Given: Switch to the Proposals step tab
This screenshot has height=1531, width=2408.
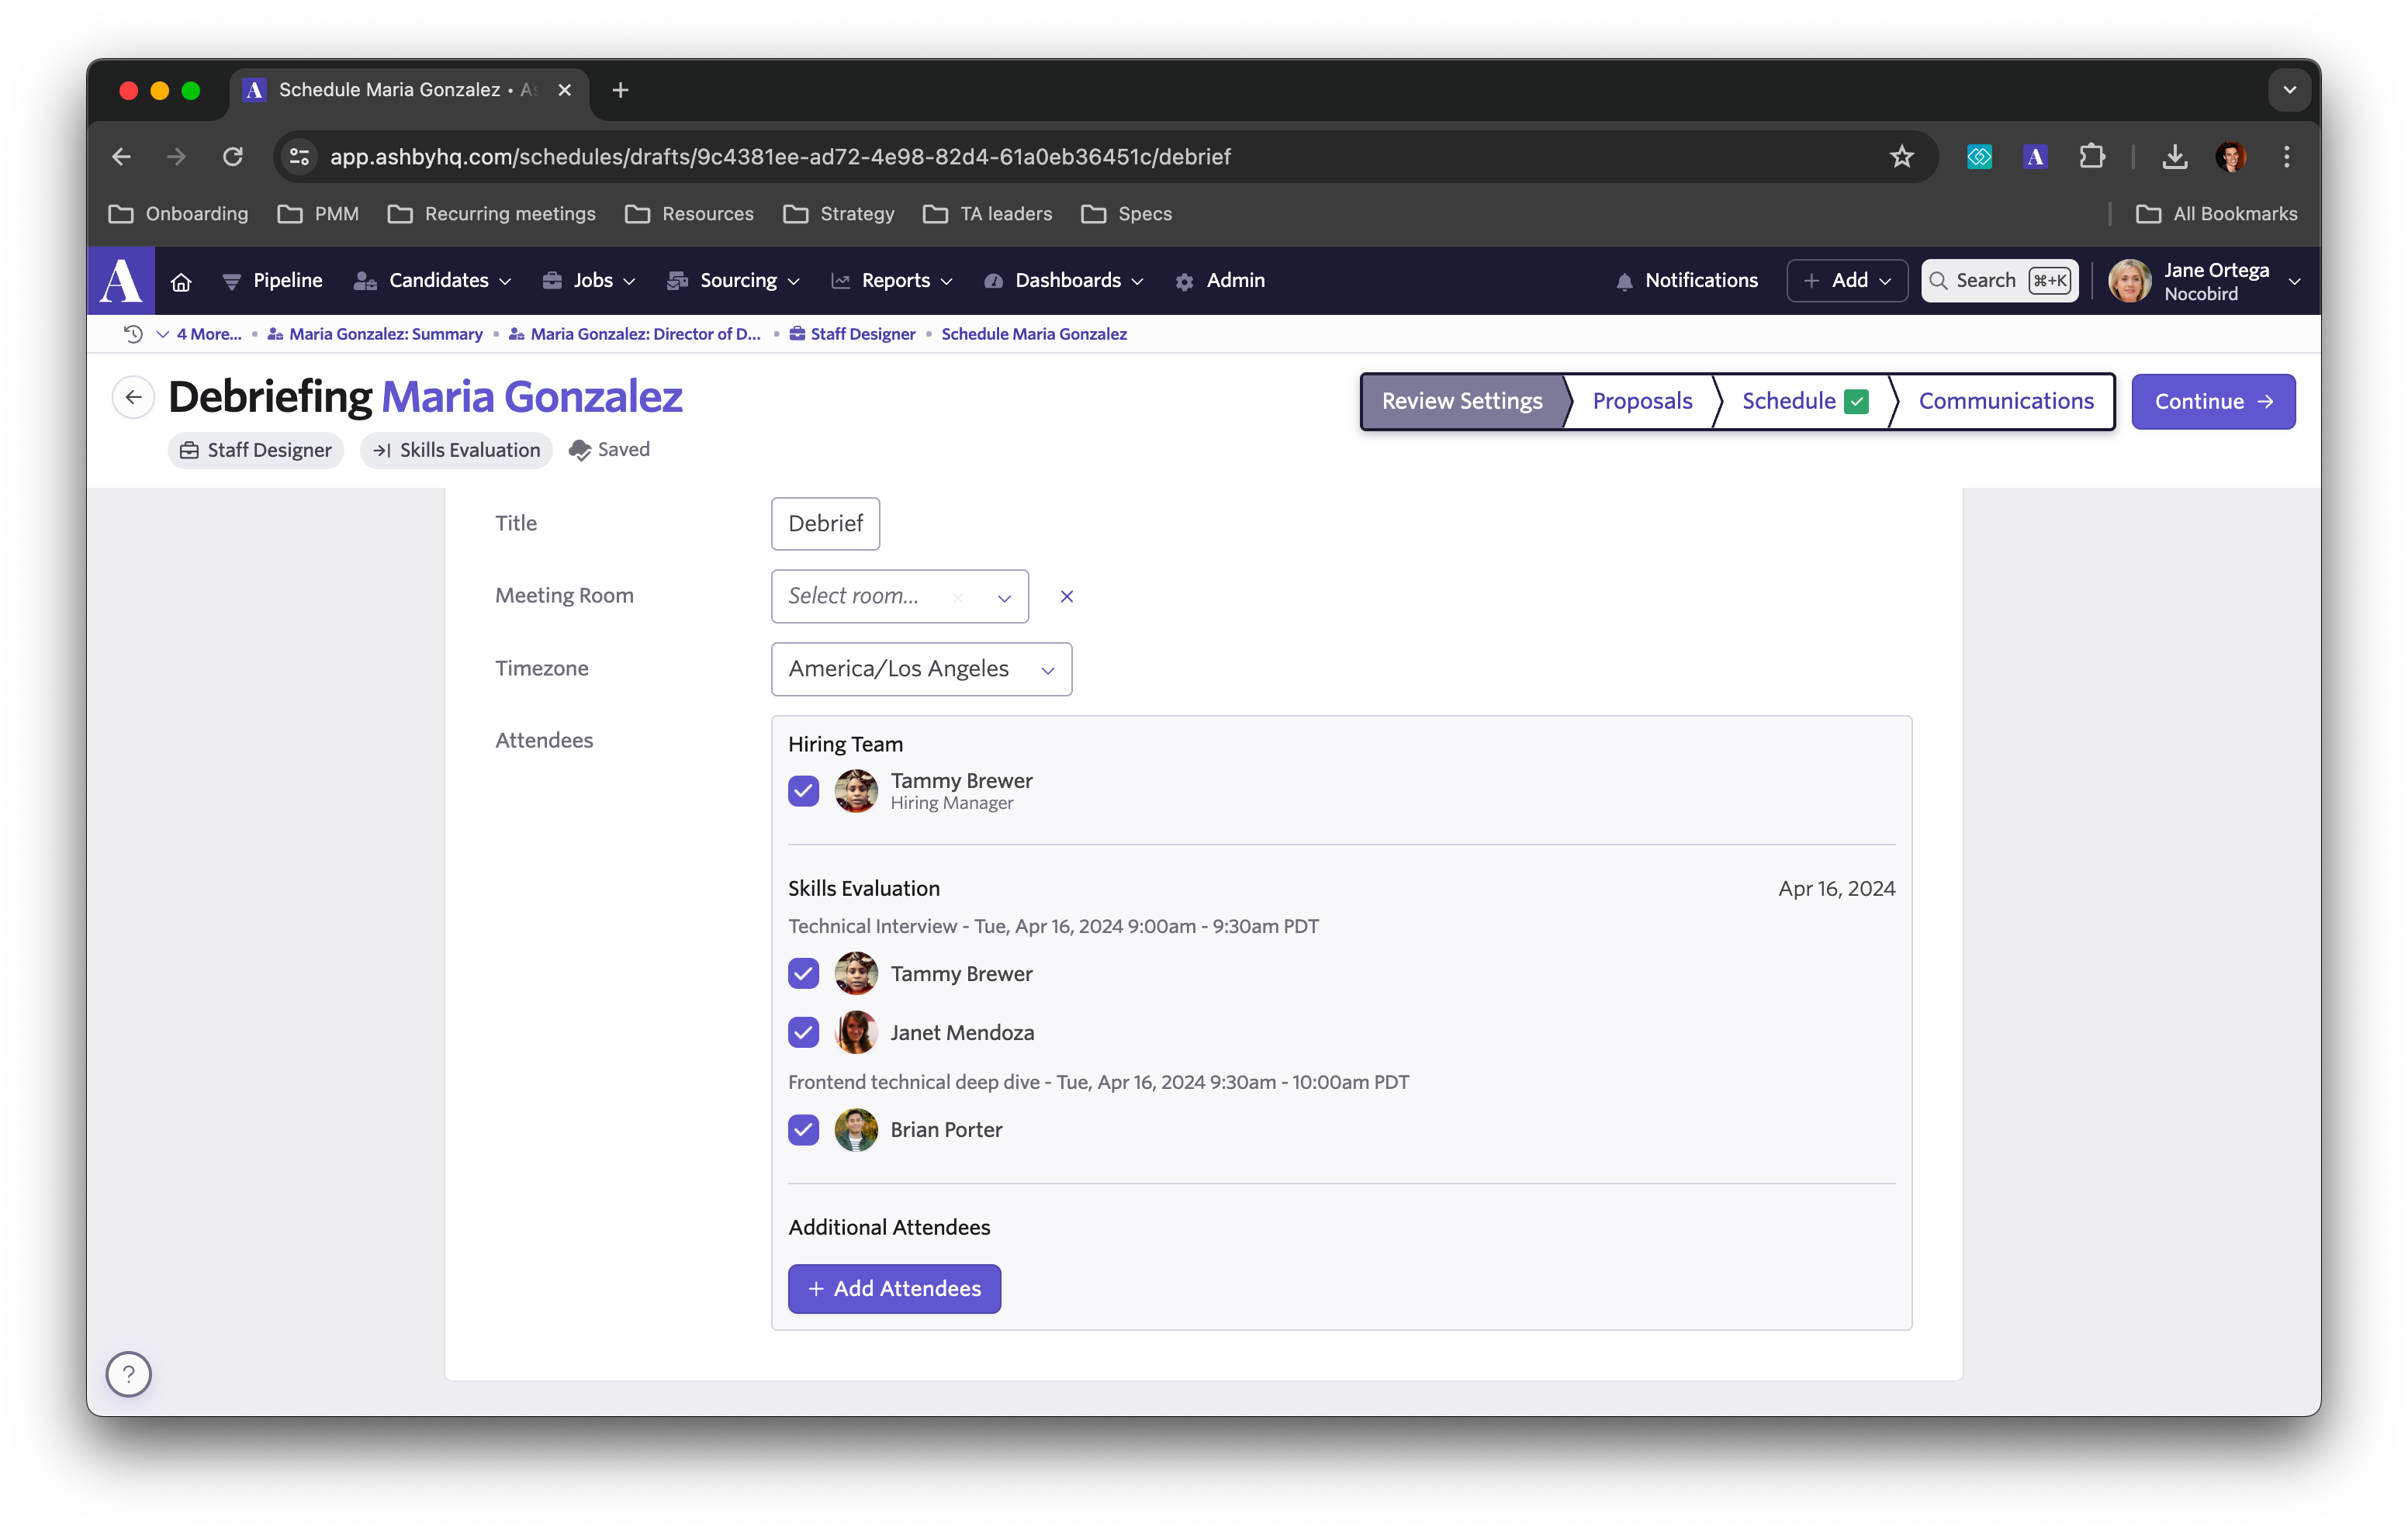Looking at the screenshot, I should click(x=1641, y=402).
